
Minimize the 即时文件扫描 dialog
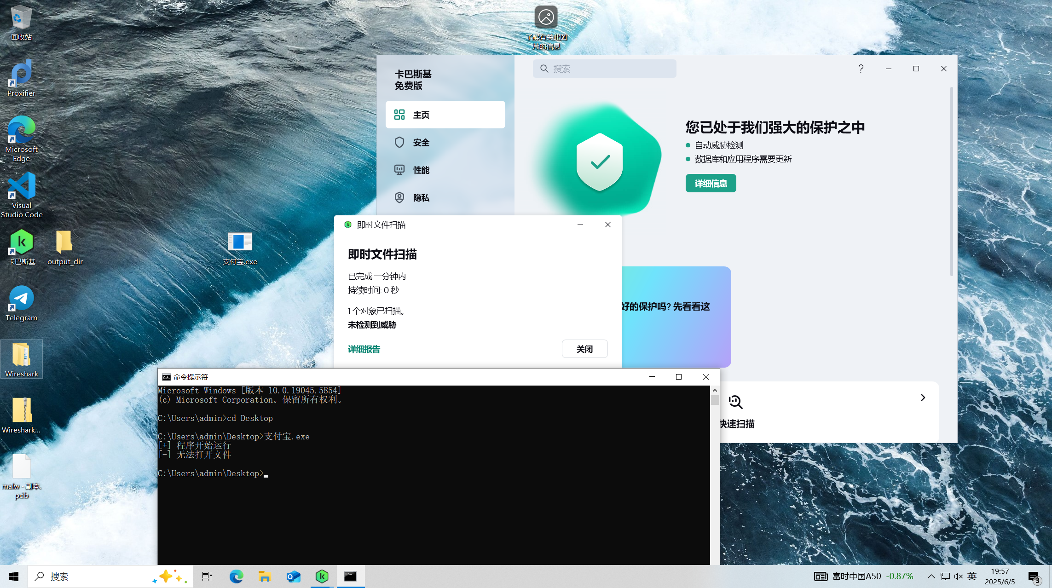point(580,225)
